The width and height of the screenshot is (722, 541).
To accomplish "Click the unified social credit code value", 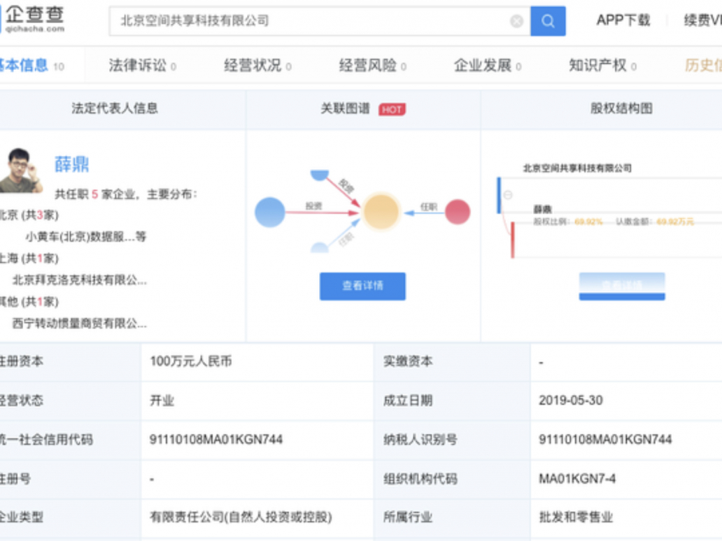I will click(x=216, y=440).
